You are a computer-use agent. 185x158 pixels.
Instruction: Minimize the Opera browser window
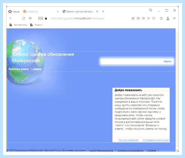(159, 11)
